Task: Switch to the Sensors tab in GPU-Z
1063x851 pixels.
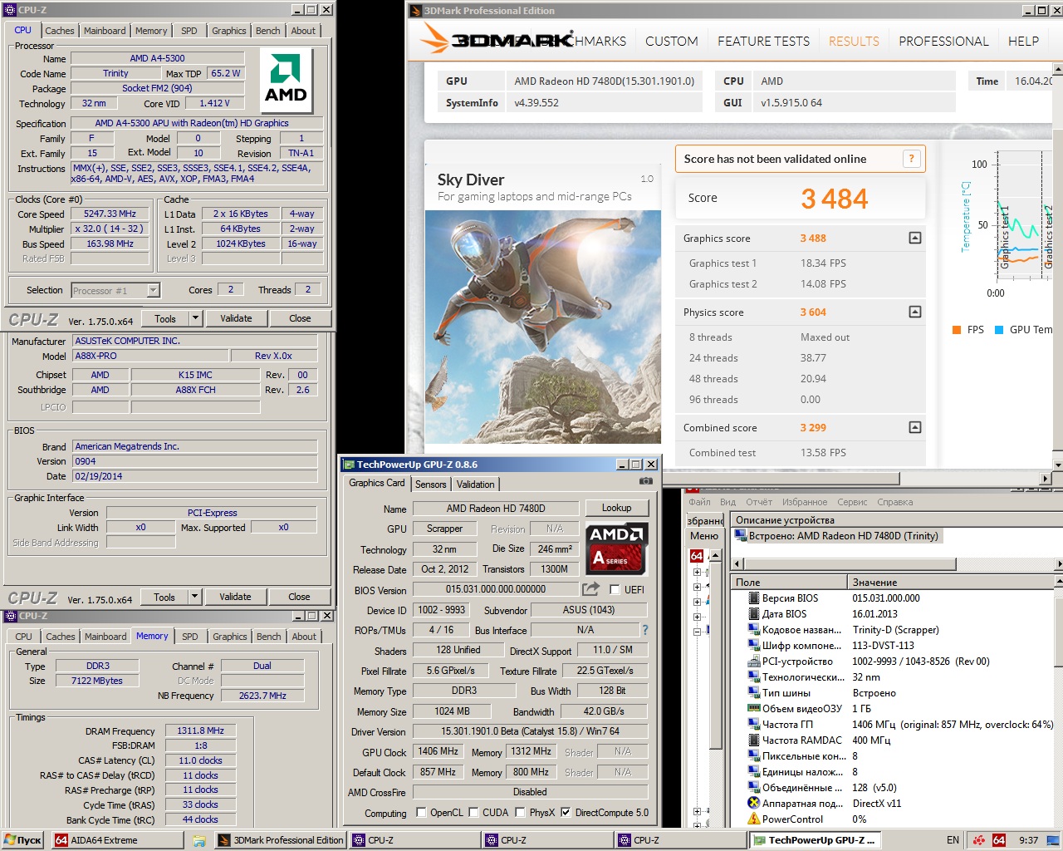Action: (x=431, y=484)
